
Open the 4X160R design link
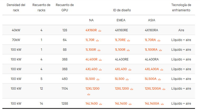pos(91,30)
